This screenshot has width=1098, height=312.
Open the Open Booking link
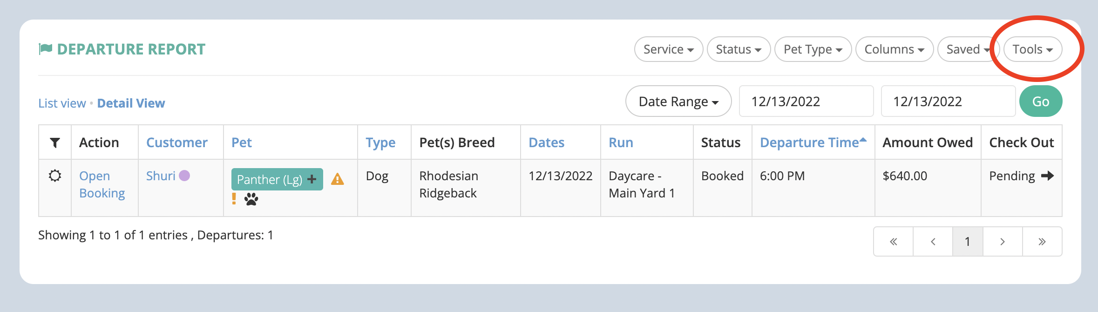(102, 184)
